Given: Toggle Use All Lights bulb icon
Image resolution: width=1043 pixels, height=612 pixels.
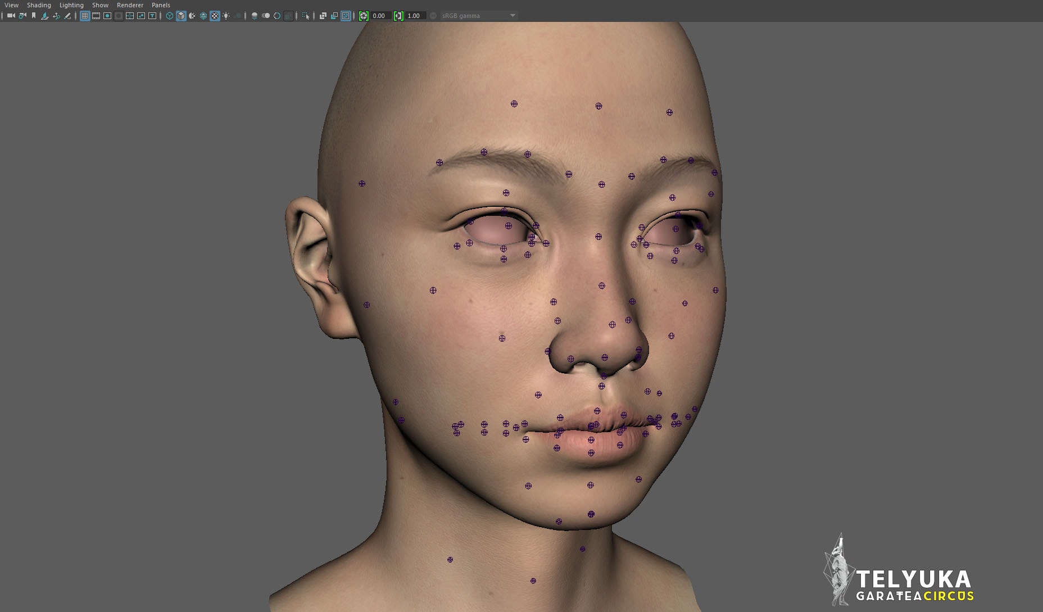Looking at the screenshot, I should [226, 16].
